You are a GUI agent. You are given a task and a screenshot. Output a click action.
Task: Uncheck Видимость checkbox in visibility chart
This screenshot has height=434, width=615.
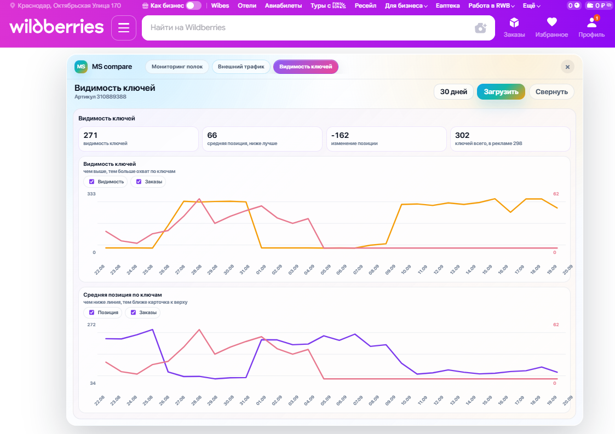point(92,182)
